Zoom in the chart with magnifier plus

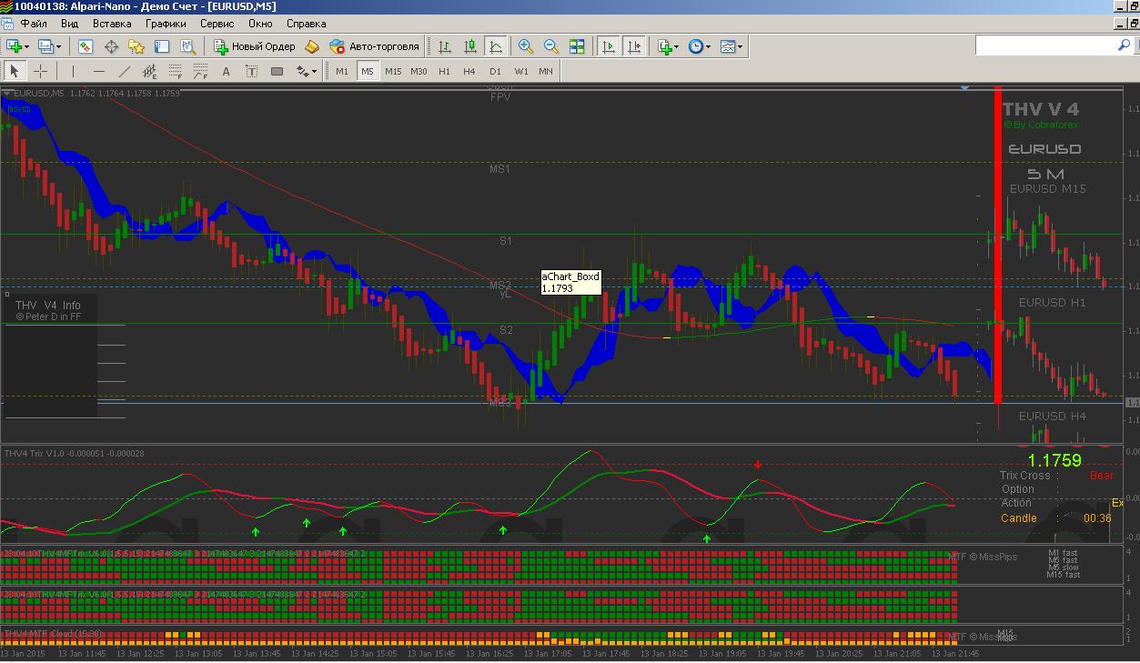(526, 46)
